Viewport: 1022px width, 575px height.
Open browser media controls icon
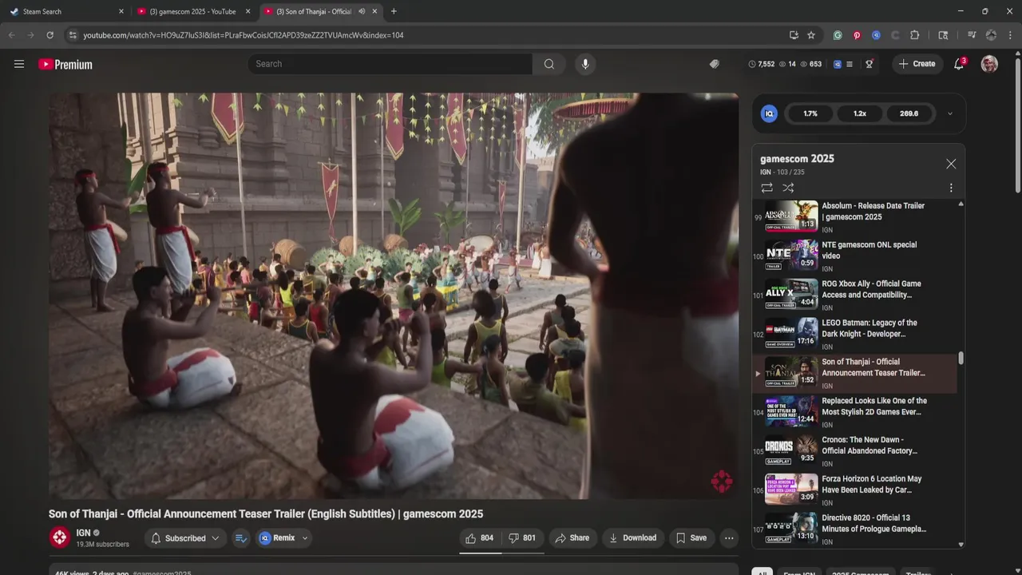[972, 35]
